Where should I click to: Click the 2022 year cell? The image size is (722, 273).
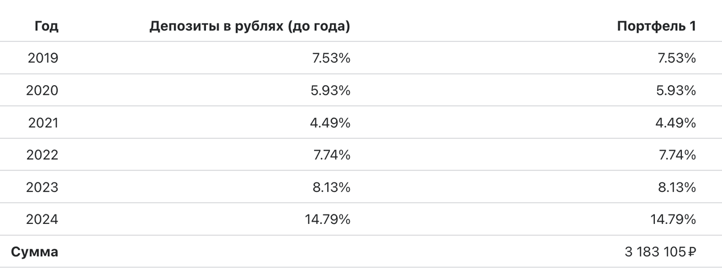click(42, 155)
